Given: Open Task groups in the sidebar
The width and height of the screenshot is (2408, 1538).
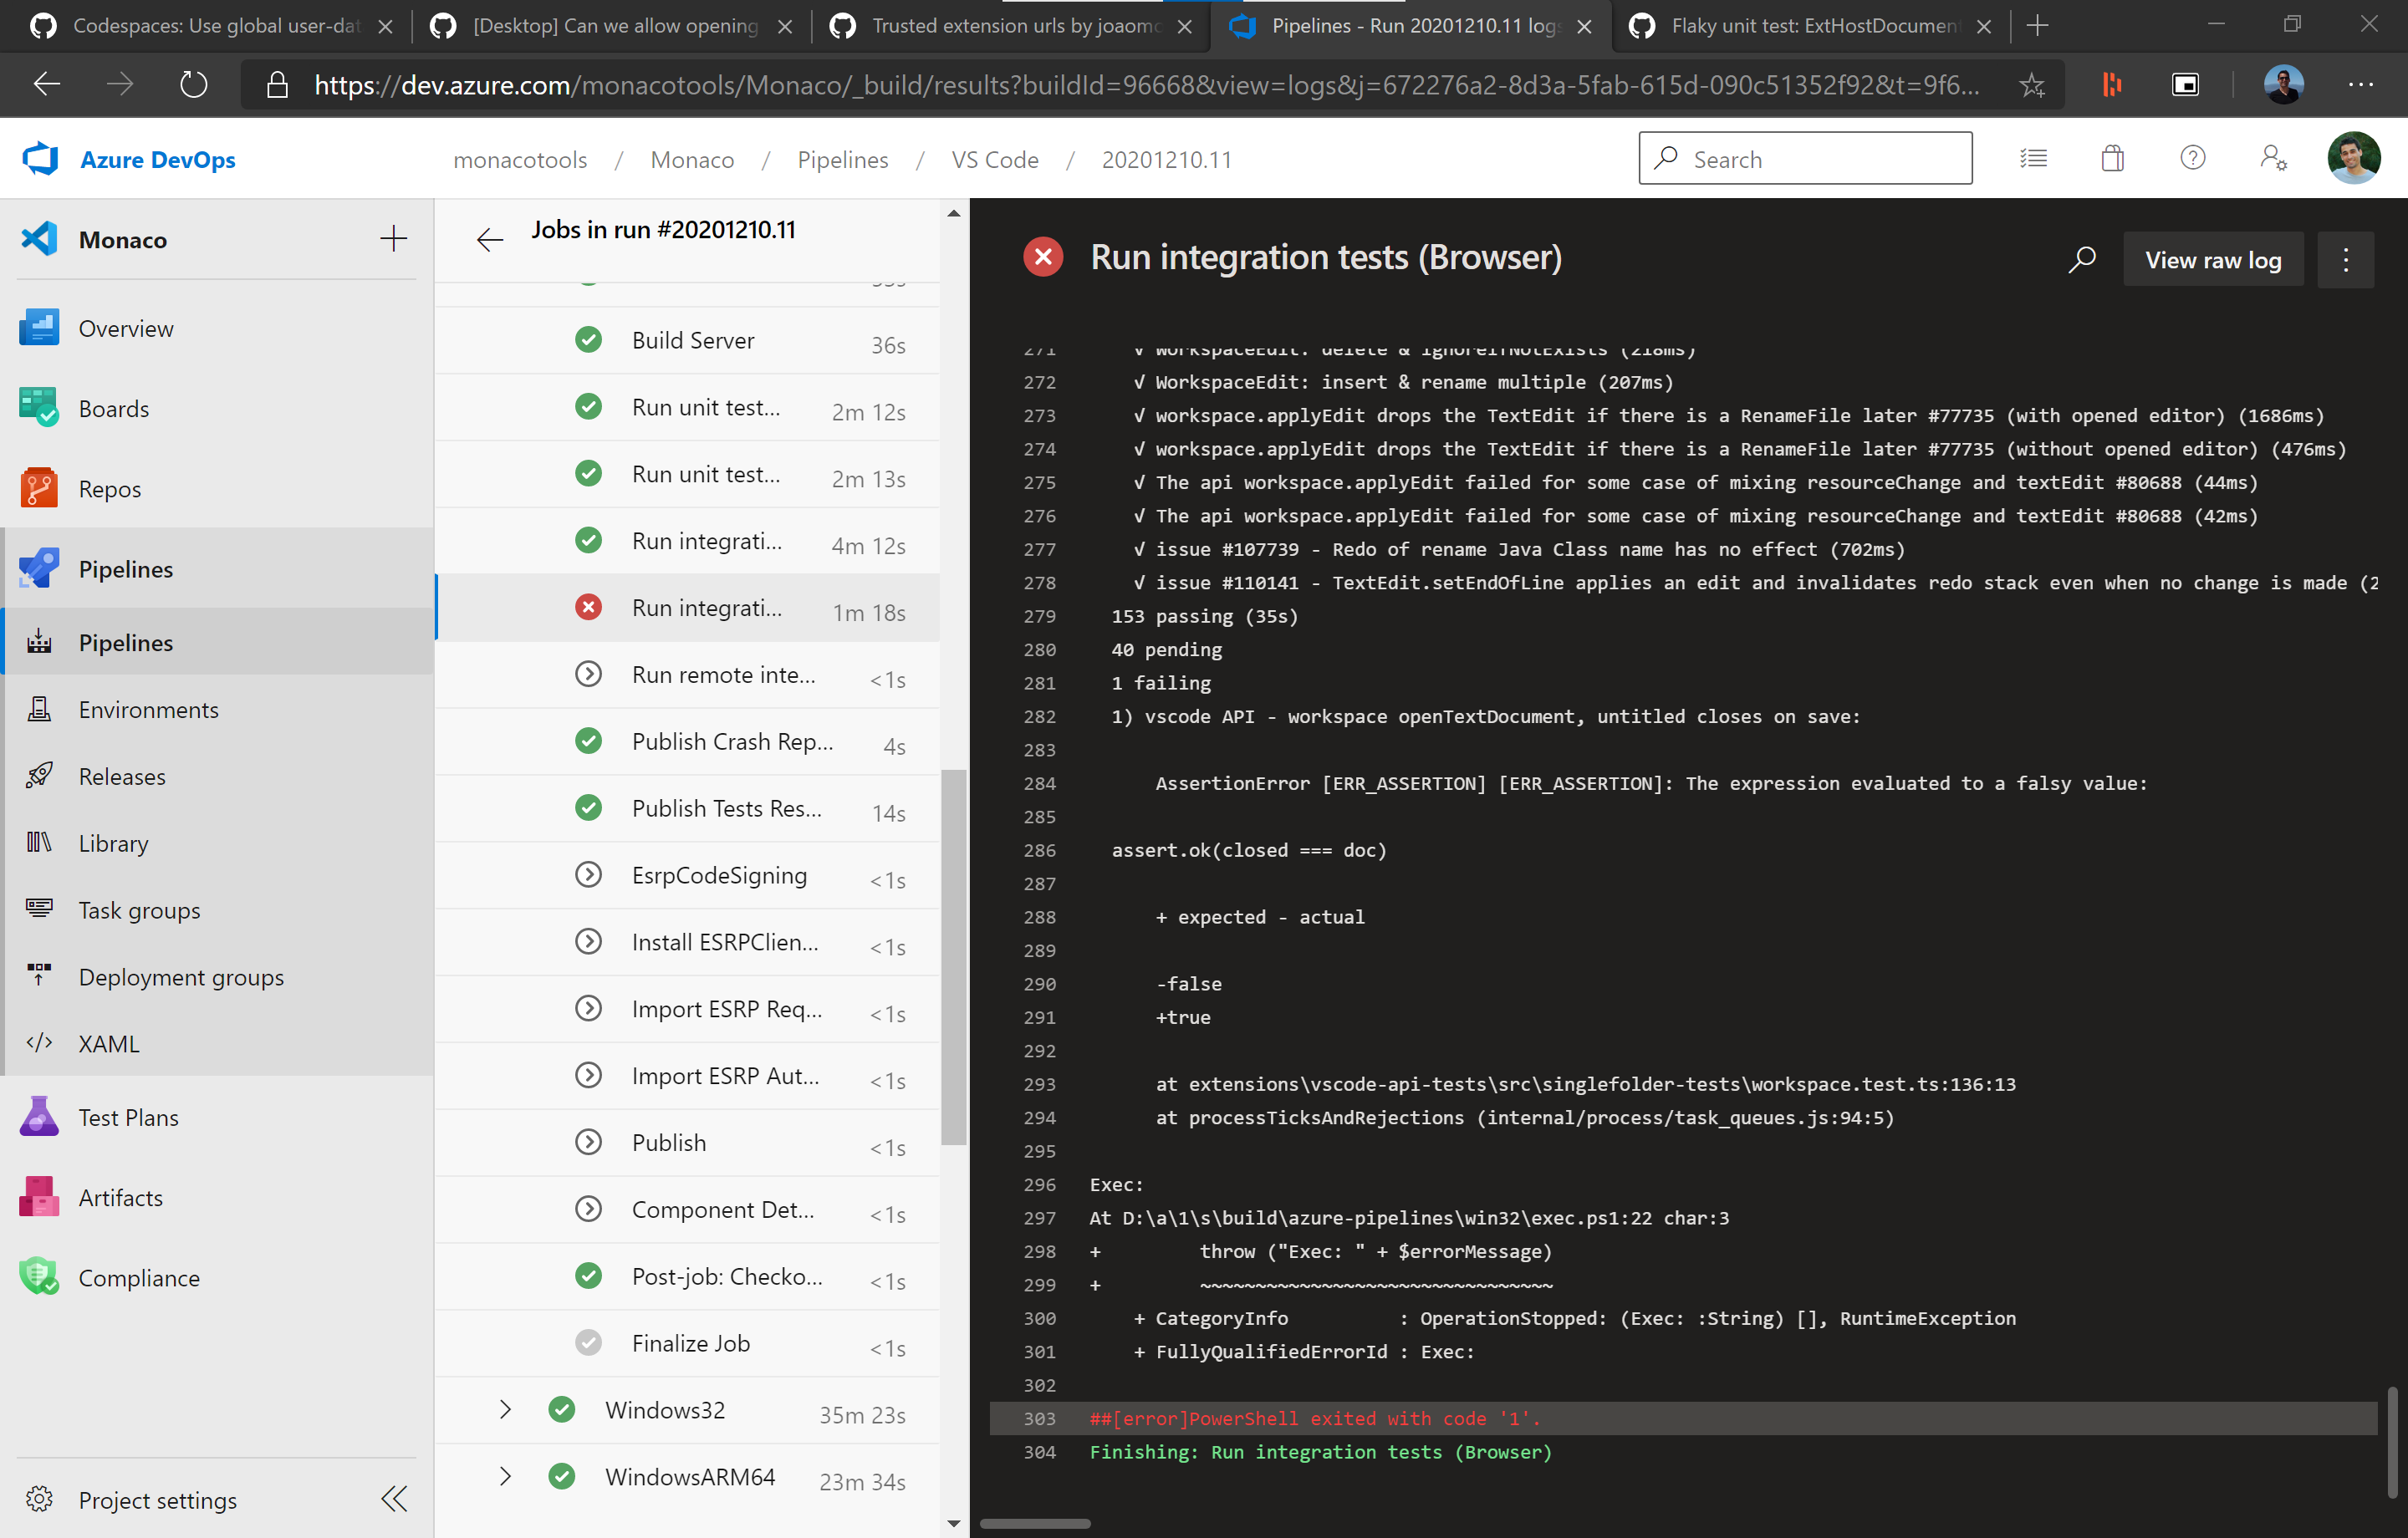Looking at the screenshot, I should (138, 910).
